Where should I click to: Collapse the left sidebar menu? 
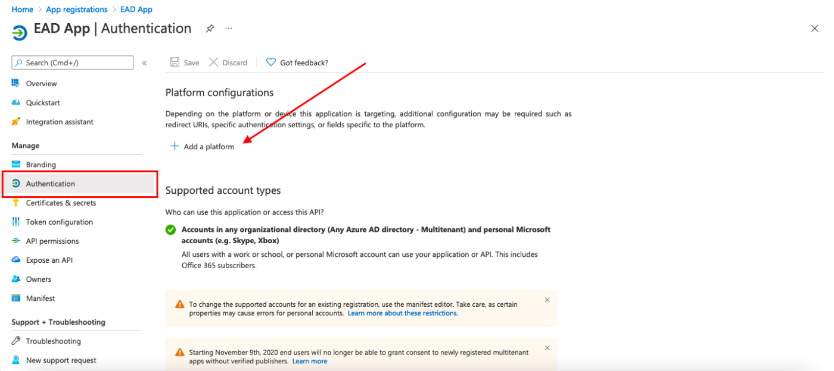145,63
